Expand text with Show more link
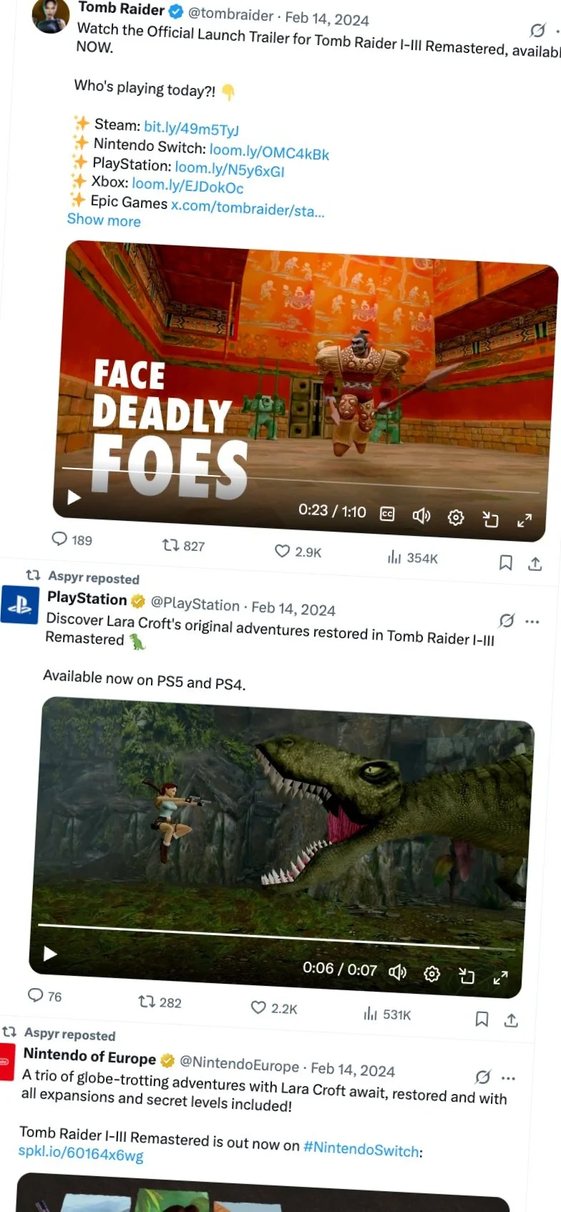The width and height of the screenshot is (561, 1212). pyautogui.click(x=104, y=220)
